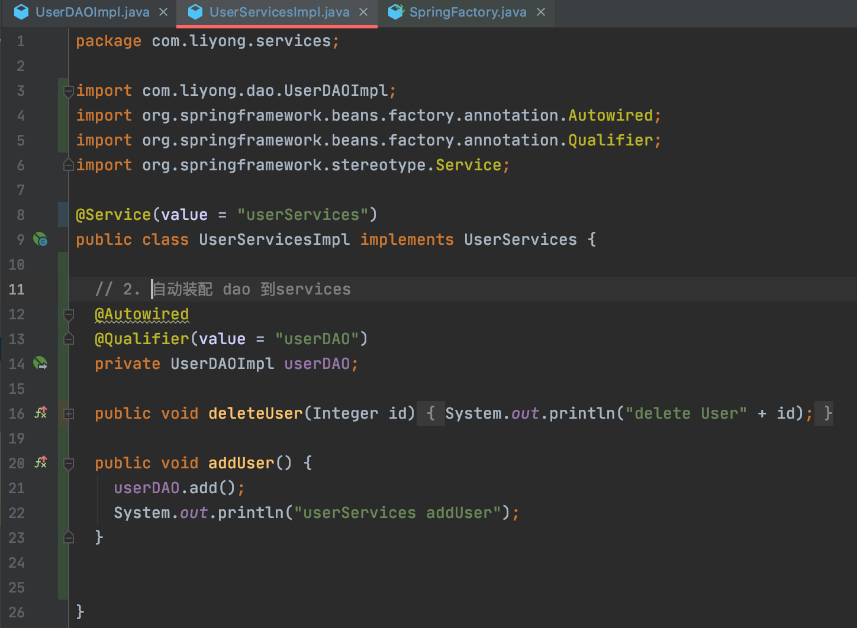Click the import fold end marker on line 6
The height and width of the screenshot is (628, 857).
69,165
